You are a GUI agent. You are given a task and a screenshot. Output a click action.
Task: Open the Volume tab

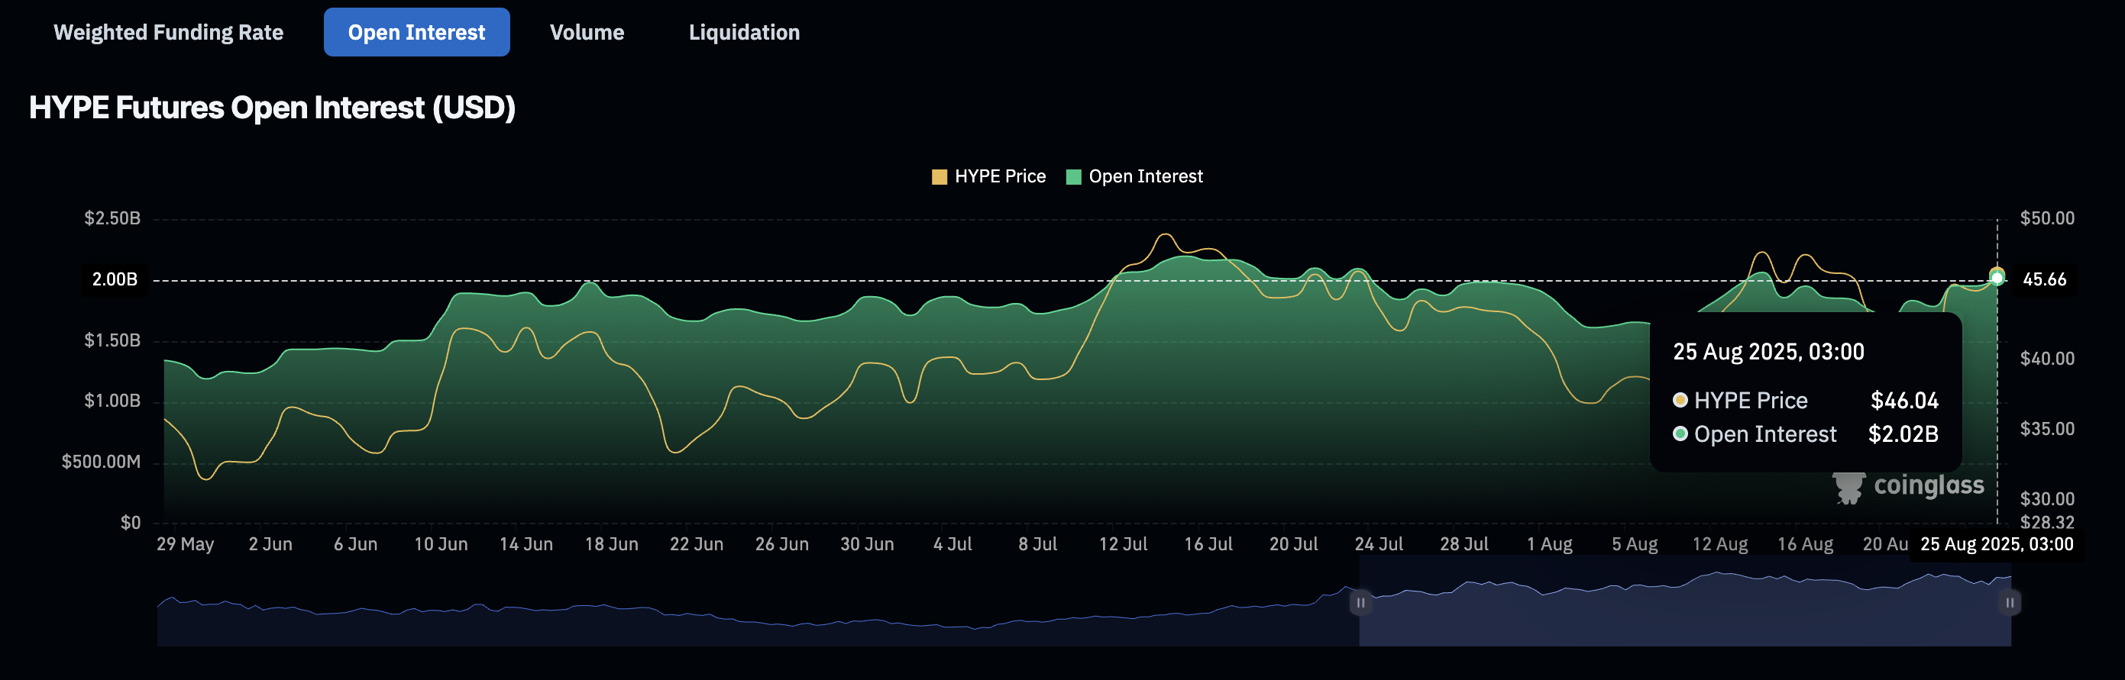(587, 33)
